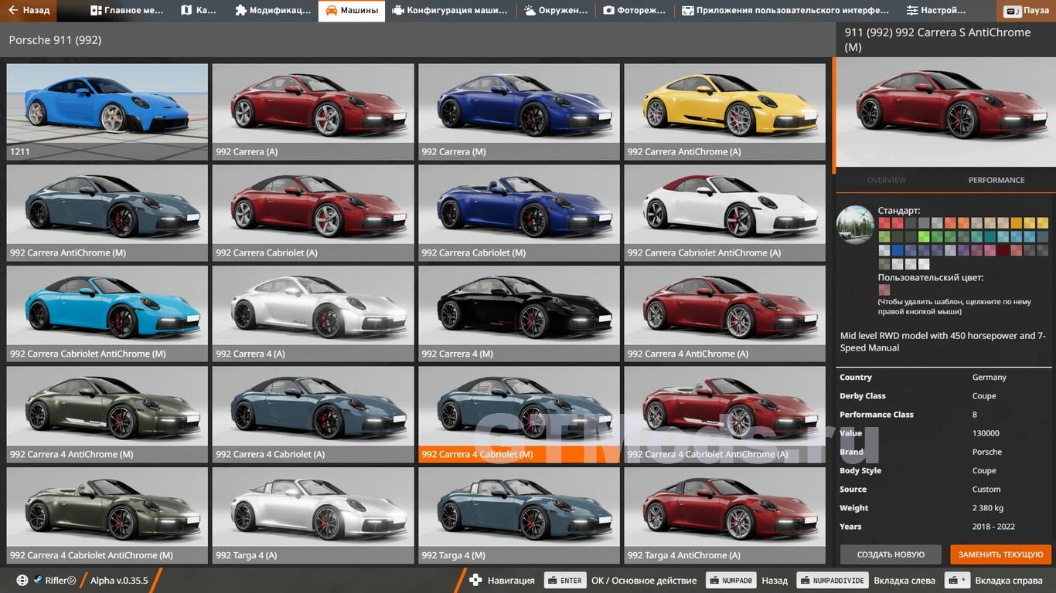The width and height of the screenshot is (1056, 593).
Task: Click the 130000 value entry
Action: (986, 433)
